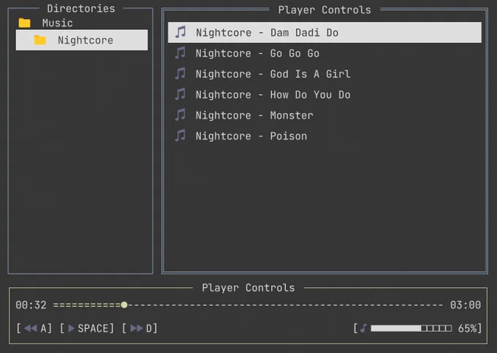The image size is (497, 353).
Task: Click music note icon beside Go Go Go
Action: [x=181, y=53]
